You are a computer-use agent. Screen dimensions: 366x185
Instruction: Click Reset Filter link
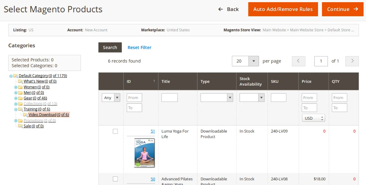pyautogui.click(x=139, y=47)
